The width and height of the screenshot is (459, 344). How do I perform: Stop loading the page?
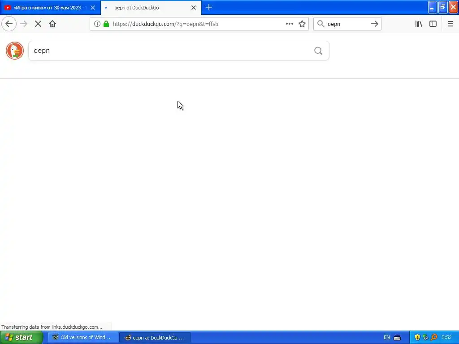point(38,24)
